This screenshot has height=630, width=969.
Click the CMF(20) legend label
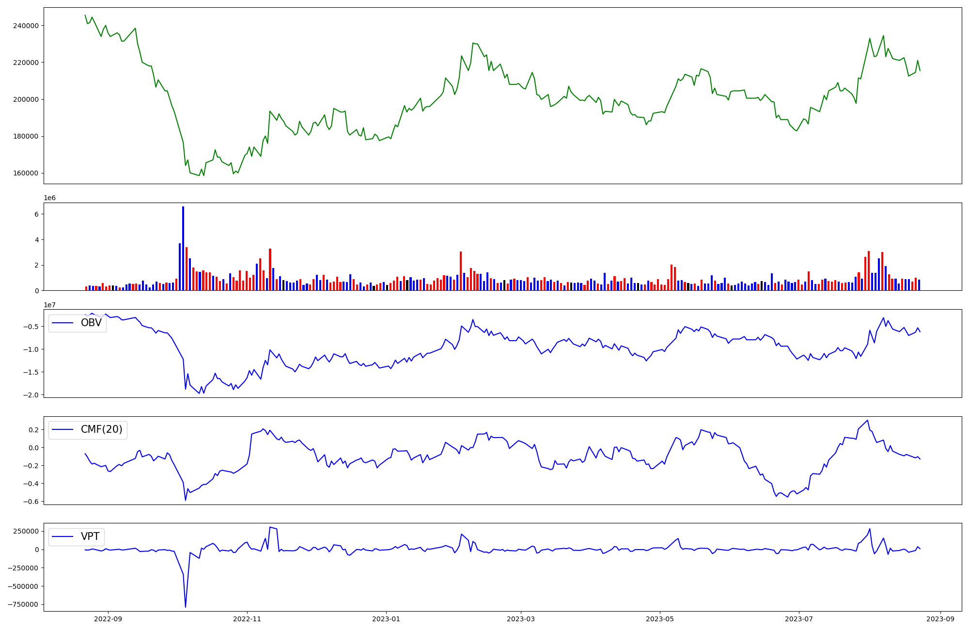point(101,429)
